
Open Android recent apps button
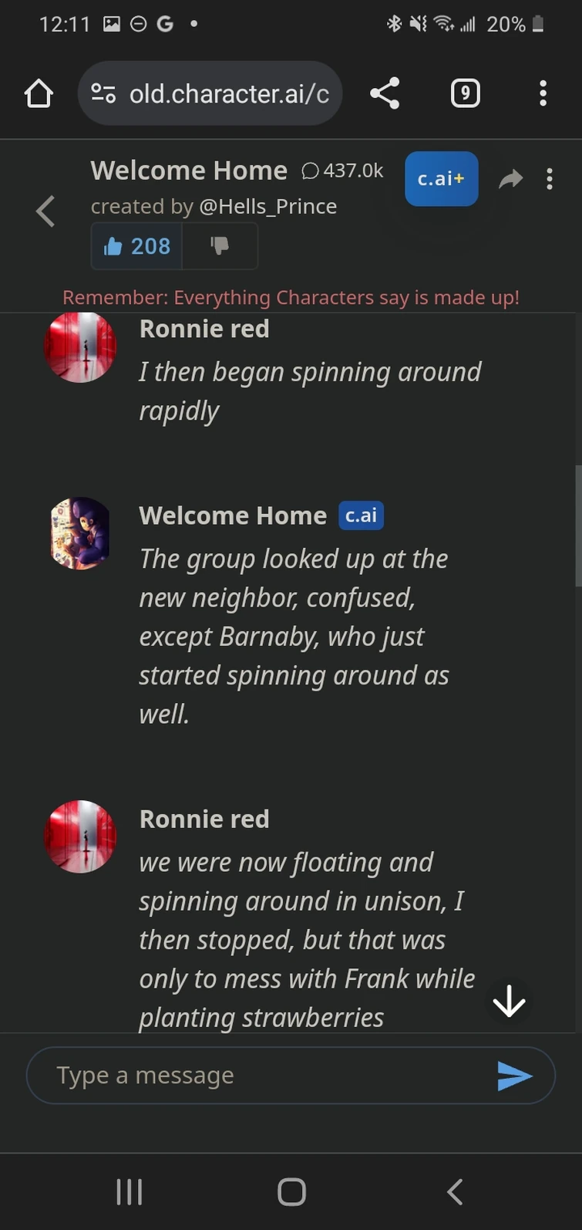(x=129, y=1191)
